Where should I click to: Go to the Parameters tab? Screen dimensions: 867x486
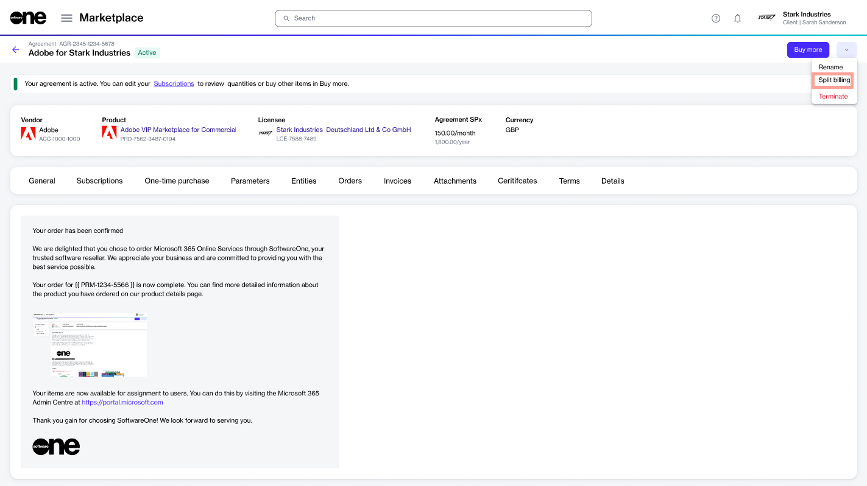pos(250,181)
